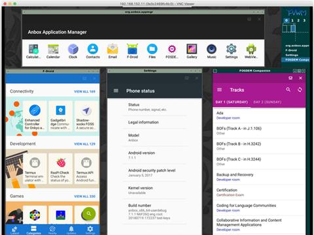Switch to desktop 1 in FVWM pager

point(292,20)
